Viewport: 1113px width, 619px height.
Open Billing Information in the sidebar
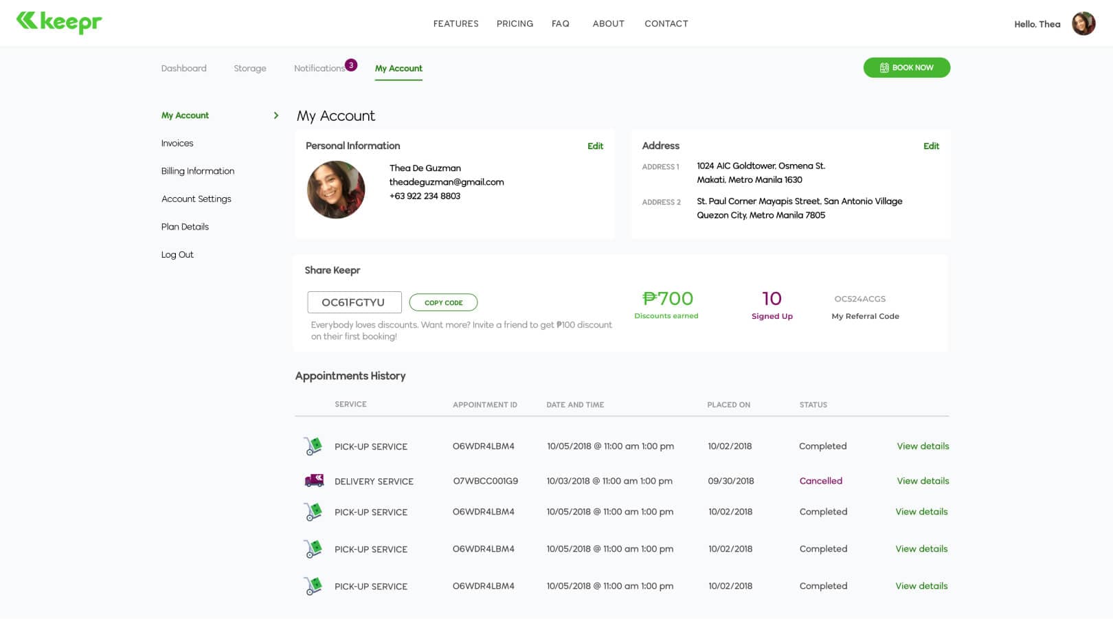(198, 171)
